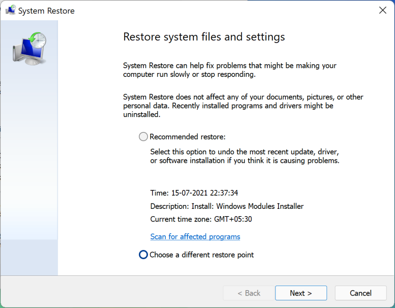The width and height of the screenshot is (395, 308).
Task: Select the Recommended restore radio button
Action: [x=143, y=137]
